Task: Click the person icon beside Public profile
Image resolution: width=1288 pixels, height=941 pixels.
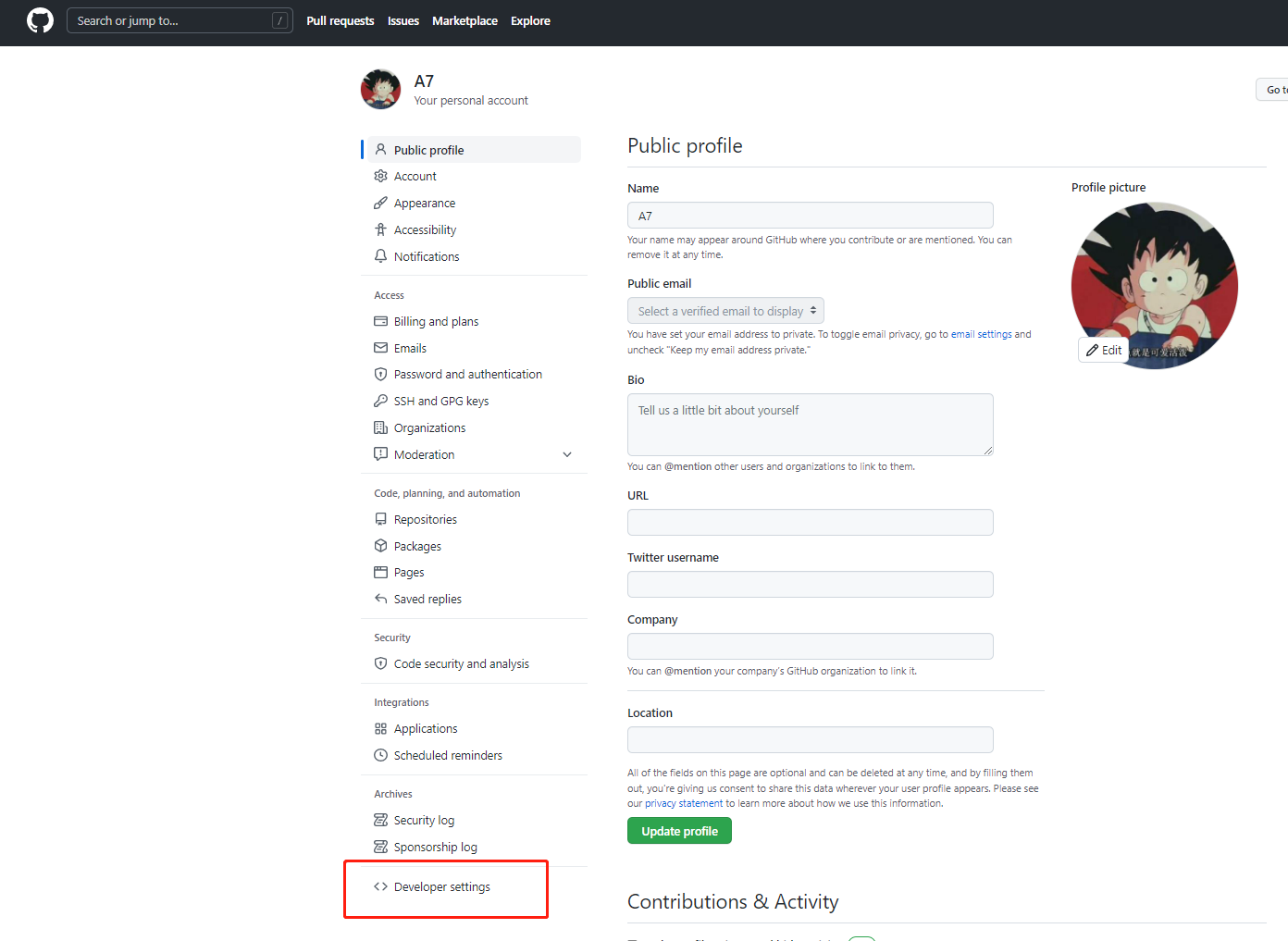Action: [x=380, y=149]
